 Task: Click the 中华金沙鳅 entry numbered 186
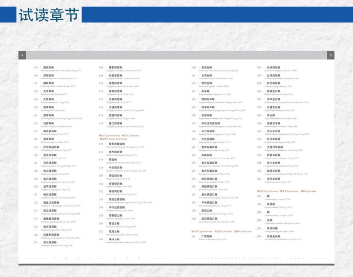273,99
